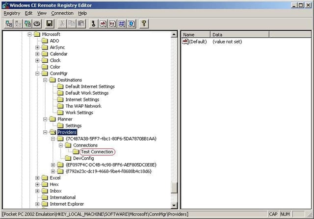The width and height of the screenshot is (314, 219).
Task: Click the binary value toolbar icon
Action: tap(122, 24)
